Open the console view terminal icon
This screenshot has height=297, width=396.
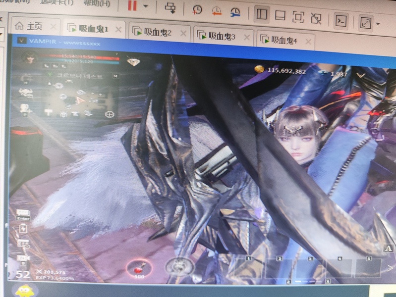[341, 21]
